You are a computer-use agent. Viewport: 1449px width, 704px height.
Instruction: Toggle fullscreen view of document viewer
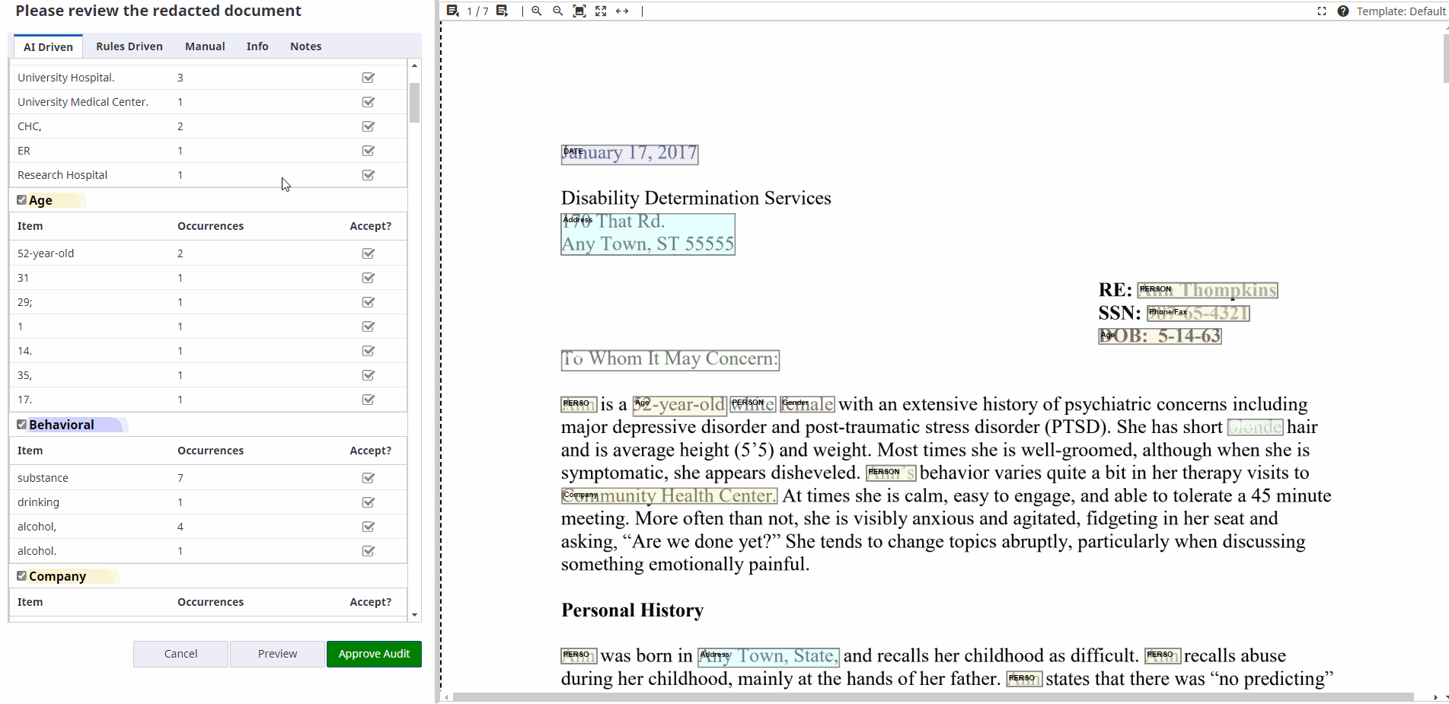click(1322, 11)
